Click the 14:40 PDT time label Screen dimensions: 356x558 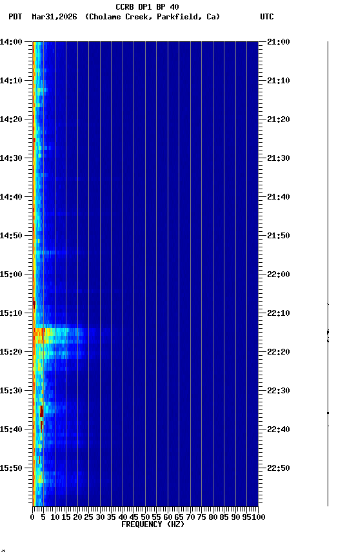click(11, 197)
